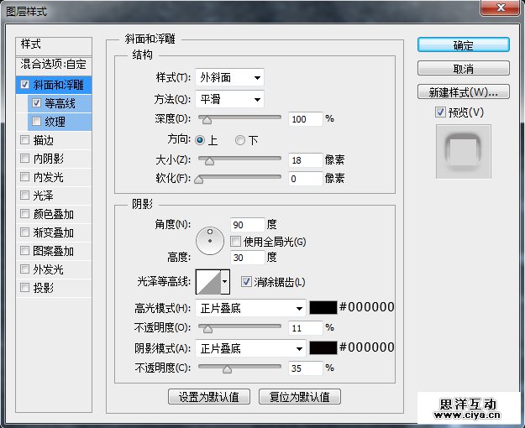Enable the 内阴影 checkbox
The image size is (525, 428).
tap(24, 158)
